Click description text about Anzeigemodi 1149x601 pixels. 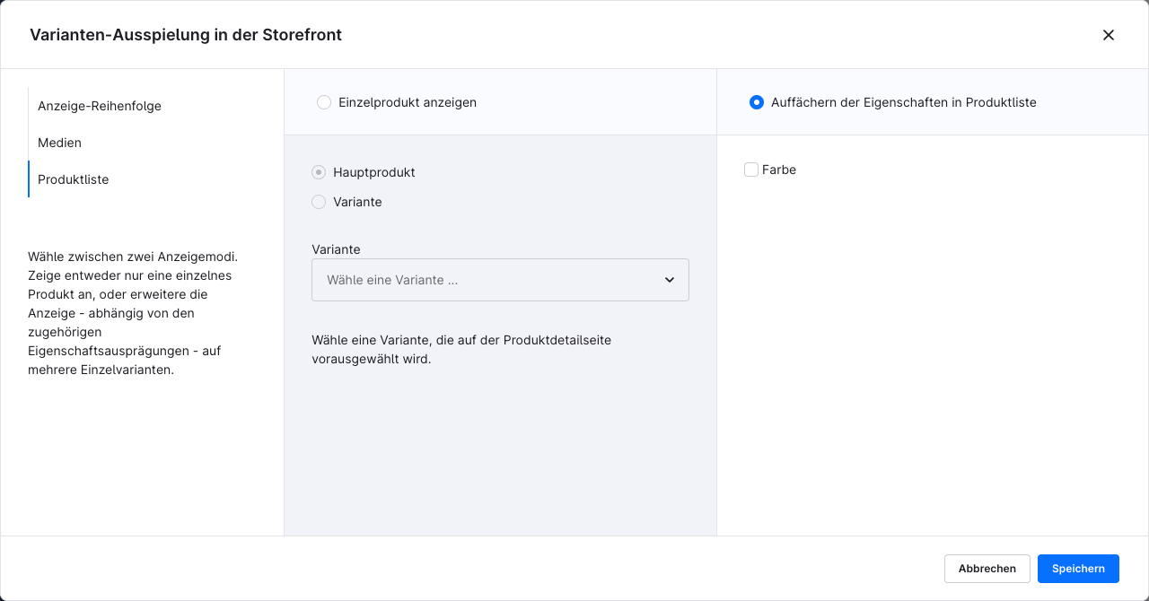tap(133, 313)
